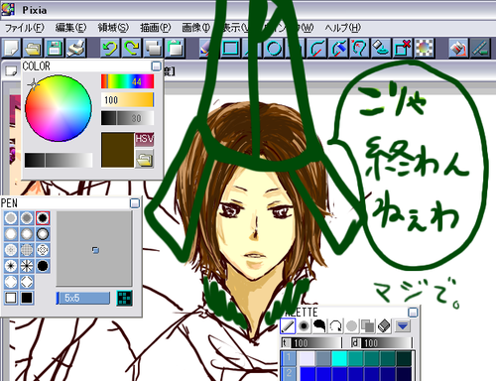The width and height of the screenshot is (496, 381).
Task: Open the ヘルプ(H) menu
Action: tap(342, 28)
